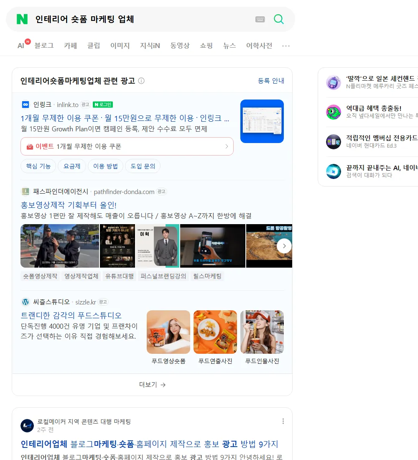418x460 pixels.
Task: Open the more tabs ellipsis menu
Action: pos(286,46)
